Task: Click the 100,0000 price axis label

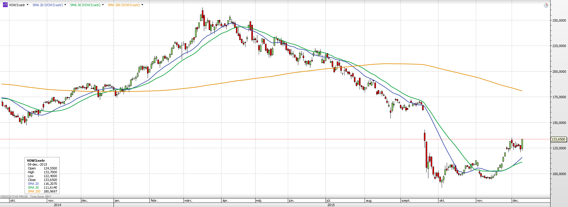Action: [559, 174]
